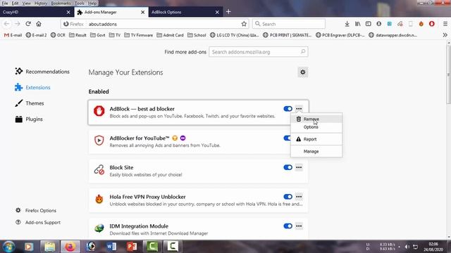This screenshot has height=253, width=451.
Task: Open Firefox from the taskbar
Action: pos(70,247)
